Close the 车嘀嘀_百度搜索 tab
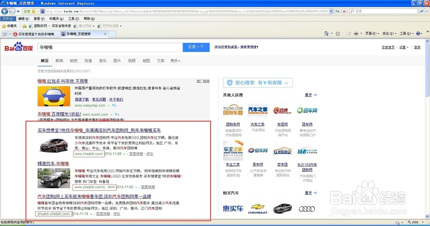 (105, 34)
